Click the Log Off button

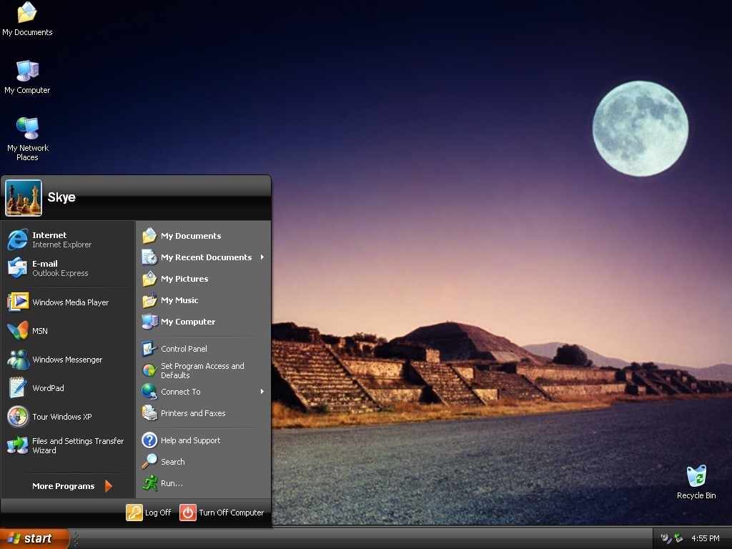(x=149, y=513)
